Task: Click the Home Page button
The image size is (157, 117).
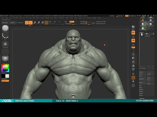Action: coord(5,23)
